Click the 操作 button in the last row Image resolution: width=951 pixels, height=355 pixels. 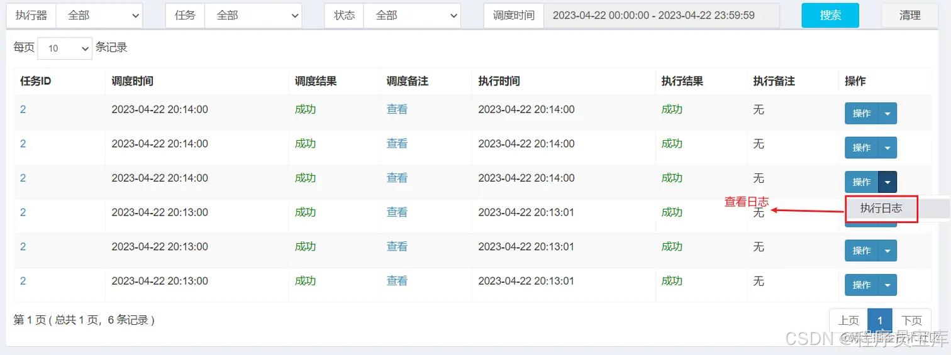click(862, 285)
